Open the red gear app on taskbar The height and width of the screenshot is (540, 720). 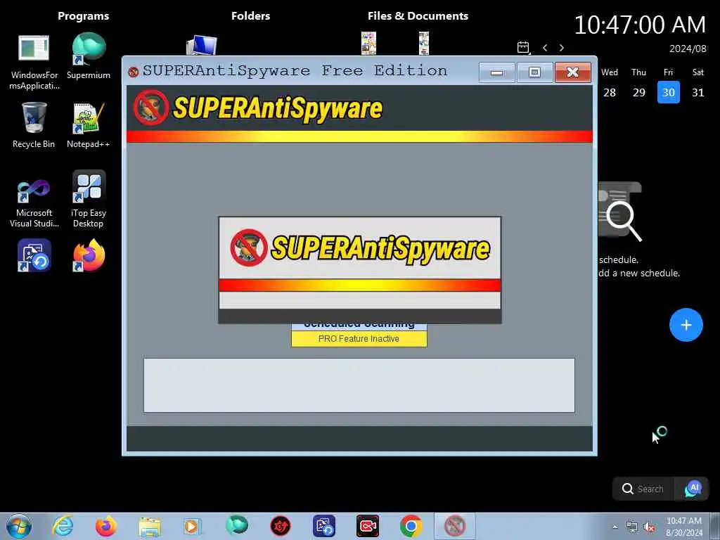[x=280, y=526]
